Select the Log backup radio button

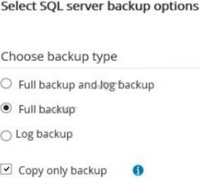(6, 136)
